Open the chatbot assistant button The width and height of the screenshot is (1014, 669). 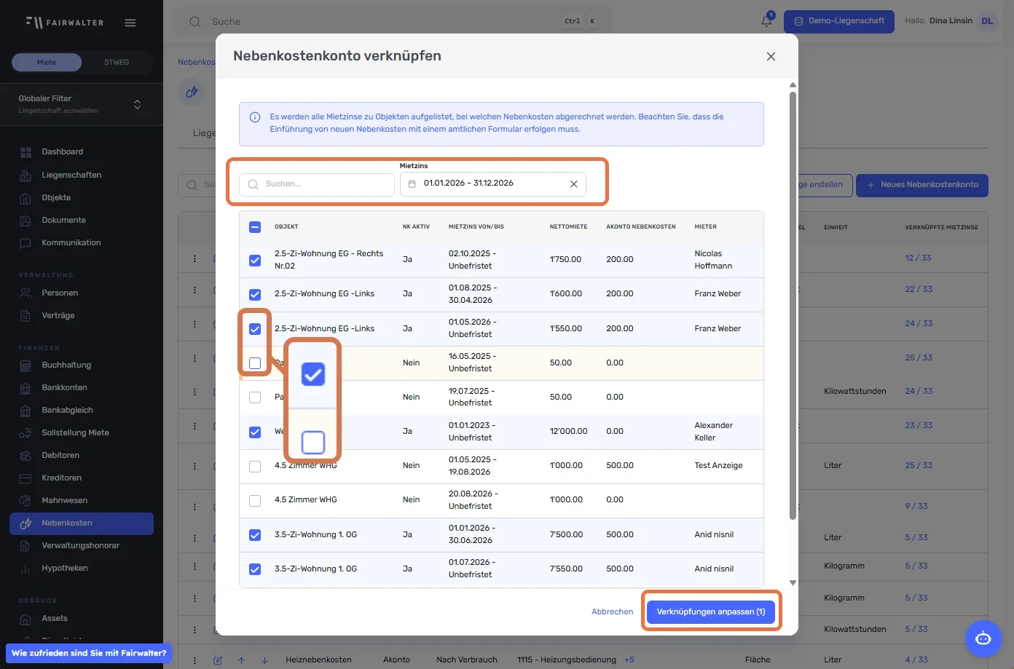[983, 638]
